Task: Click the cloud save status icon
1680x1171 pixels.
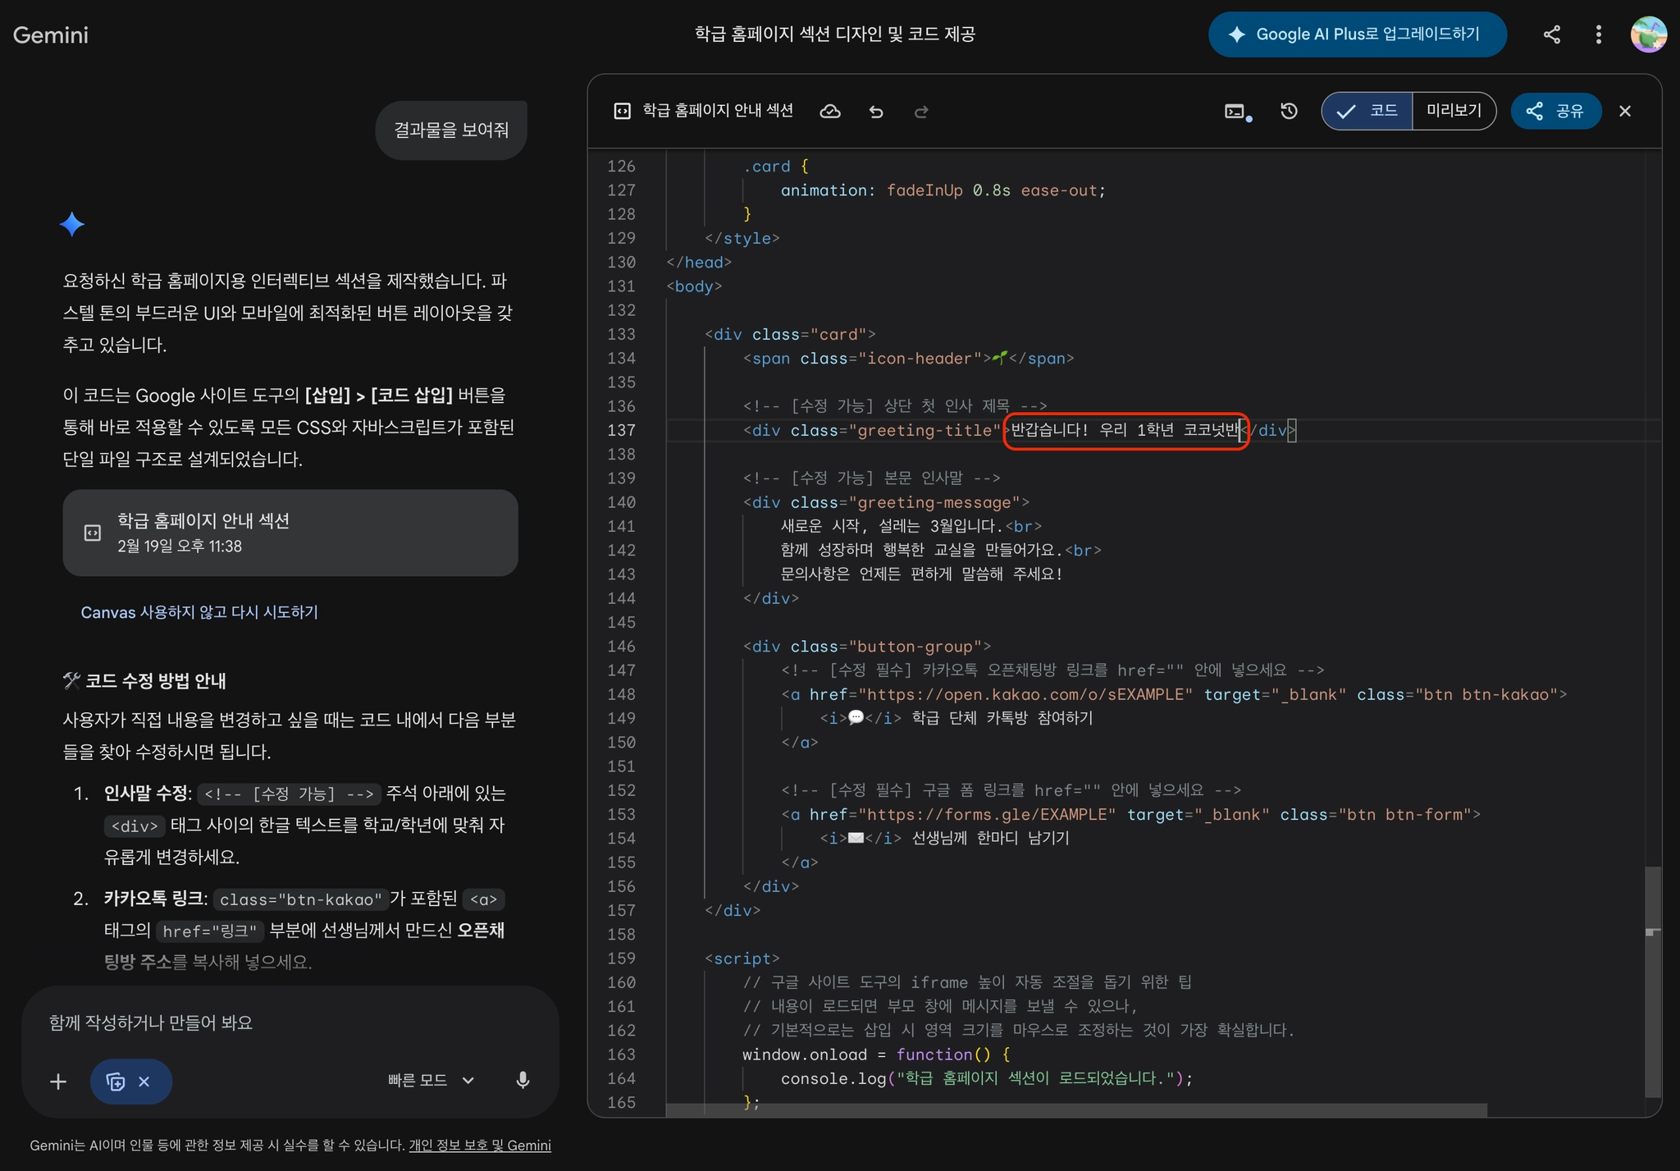Action: (x=830, y=112)
